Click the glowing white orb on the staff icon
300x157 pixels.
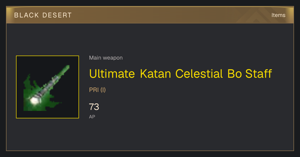34,100
